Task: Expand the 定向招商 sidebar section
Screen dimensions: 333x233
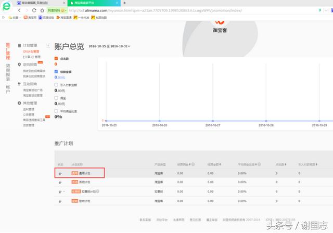Action: click(x=30, y=64)
